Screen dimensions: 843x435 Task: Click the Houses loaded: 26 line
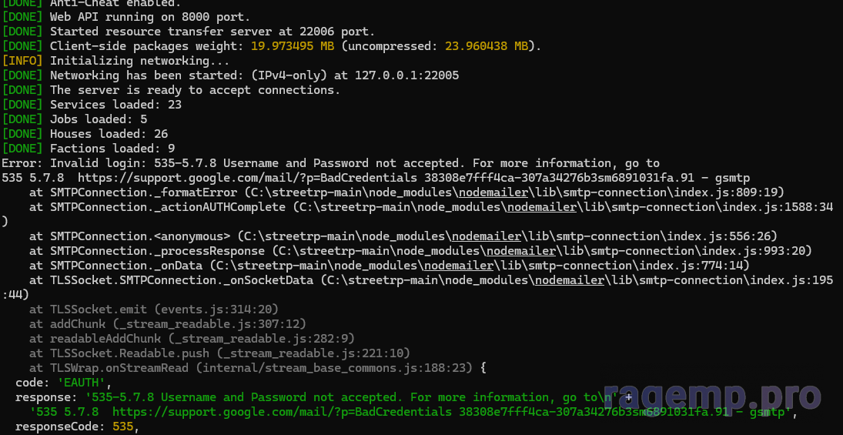85,133
